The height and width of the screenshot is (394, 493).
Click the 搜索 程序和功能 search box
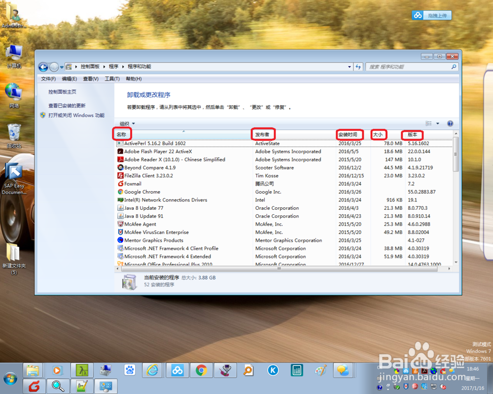tap(408, 66)
